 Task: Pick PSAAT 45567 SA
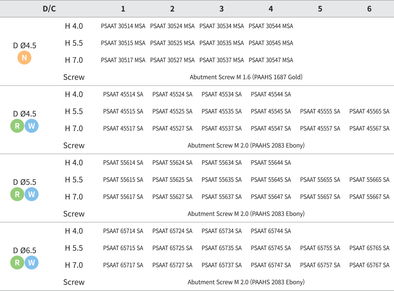click(369, 128)
